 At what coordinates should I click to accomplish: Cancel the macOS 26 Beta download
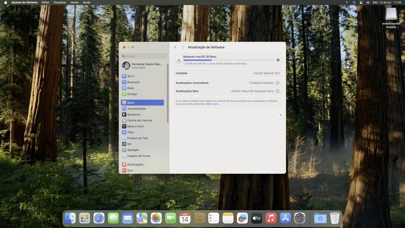click(x=278, y=60)
